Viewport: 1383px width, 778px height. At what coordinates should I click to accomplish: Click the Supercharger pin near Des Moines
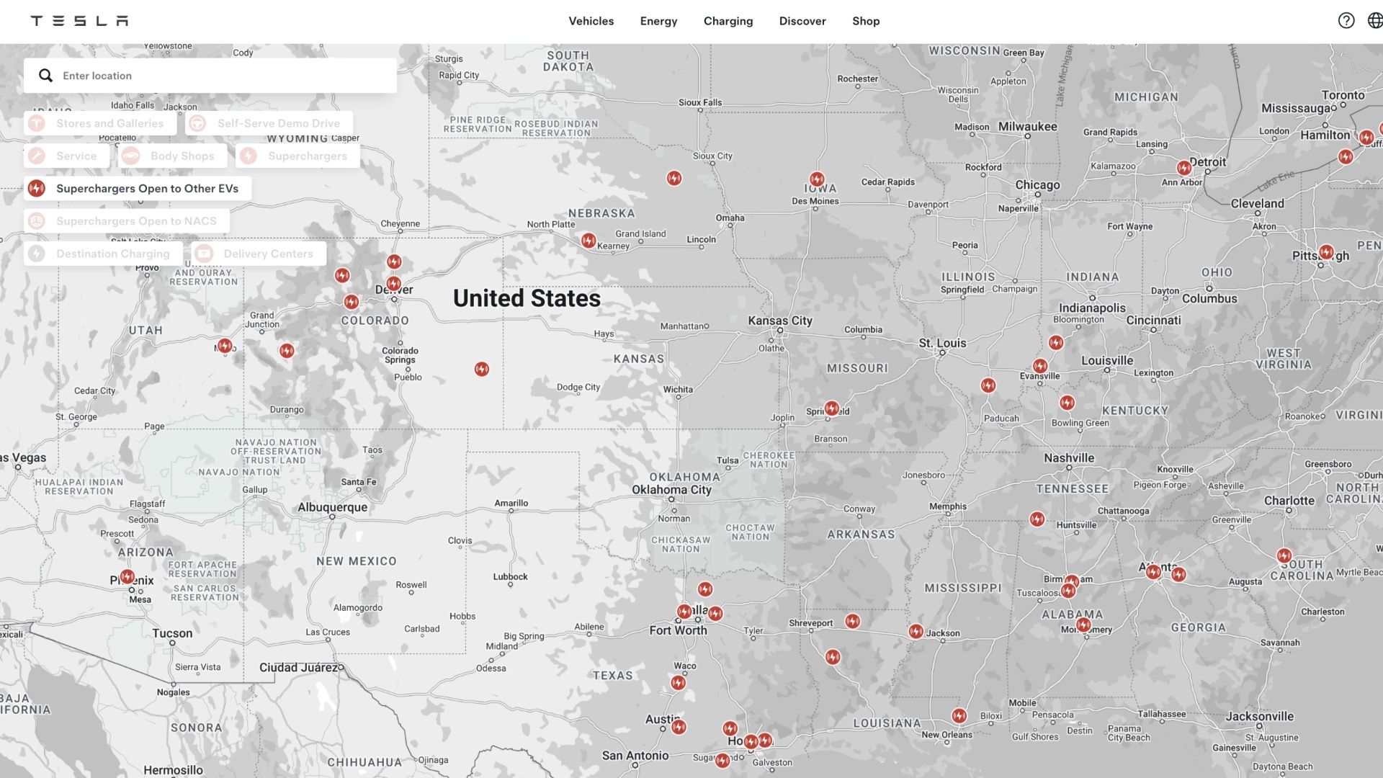point(816,179)
